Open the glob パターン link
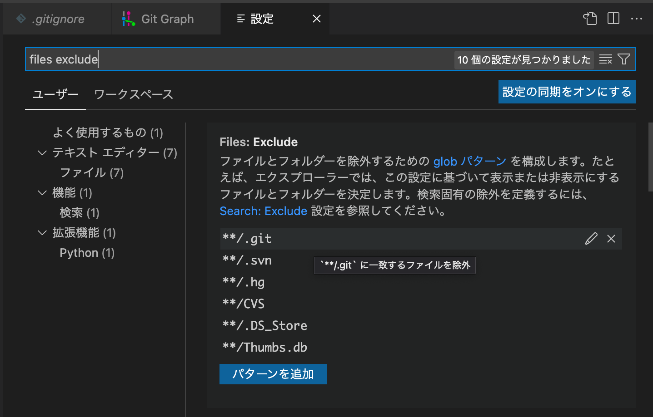The width and height of the screenshot is (653, 417). (469, 161)
